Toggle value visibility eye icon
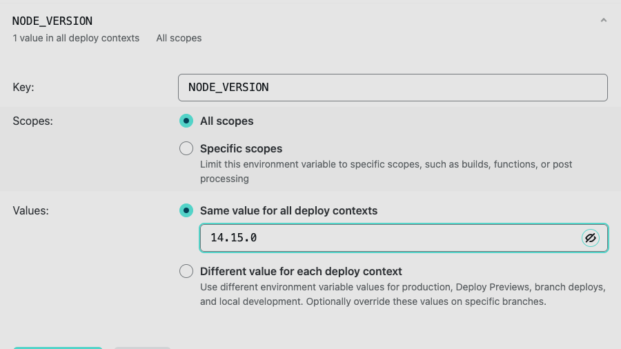 (590, 238)
